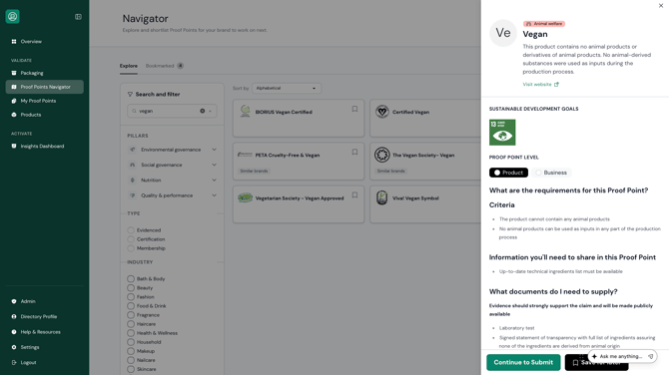Select the Evidenced type option

tap(131, 230)
